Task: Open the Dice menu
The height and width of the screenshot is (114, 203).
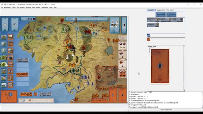Action: [x=34, y=8]
